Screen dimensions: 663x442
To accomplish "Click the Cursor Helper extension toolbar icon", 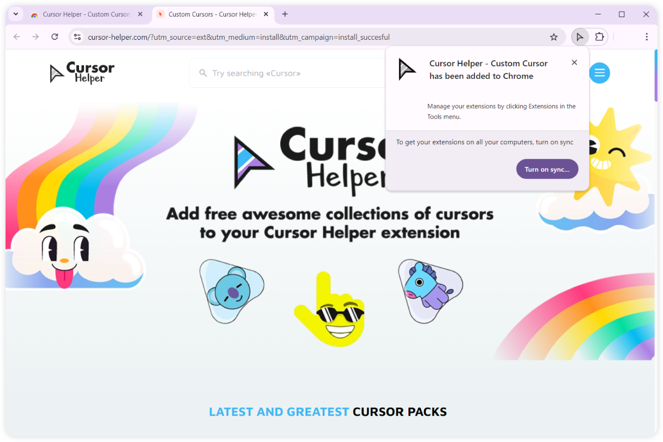I will pyautogui.click(x=580, y=37).
